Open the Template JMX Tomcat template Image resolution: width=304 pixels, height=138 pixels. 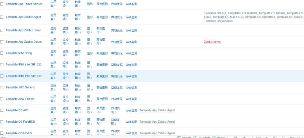tap(20, 99)
